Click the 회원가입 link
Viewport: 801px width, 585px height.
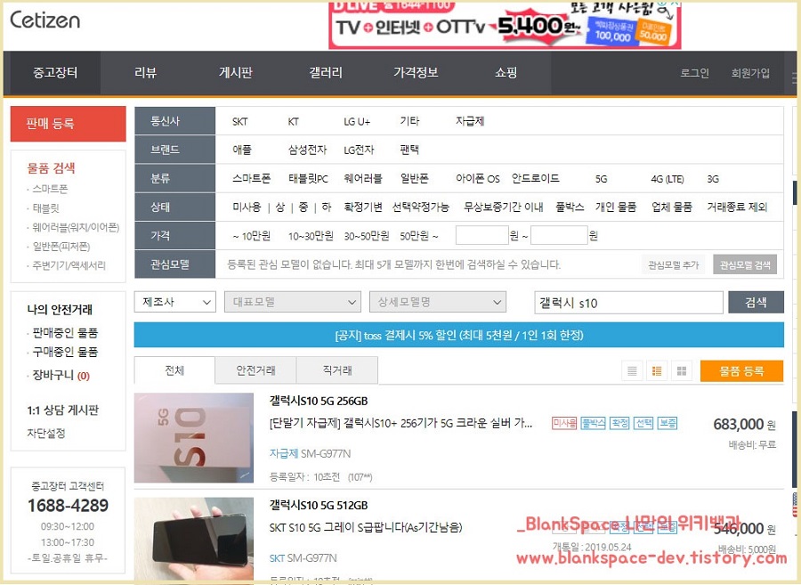click(x=750, y=73)
